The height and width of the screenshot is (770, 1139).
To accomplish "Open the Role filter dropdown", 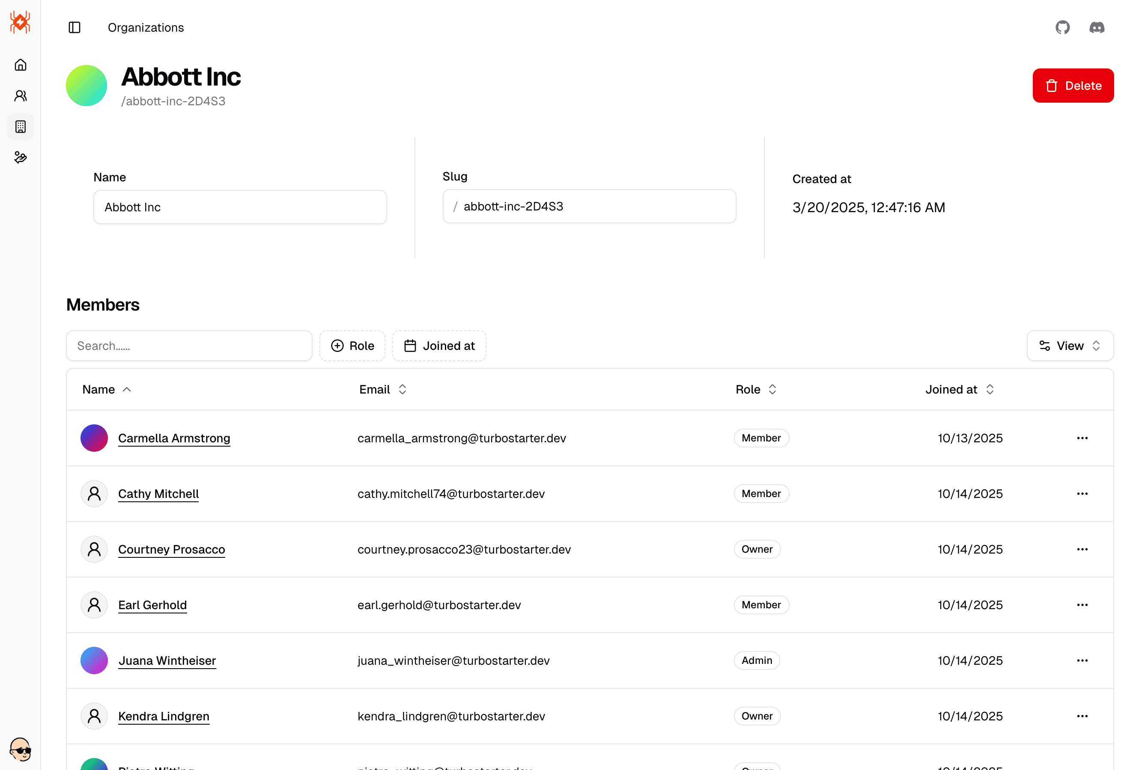I will (352, 346).
